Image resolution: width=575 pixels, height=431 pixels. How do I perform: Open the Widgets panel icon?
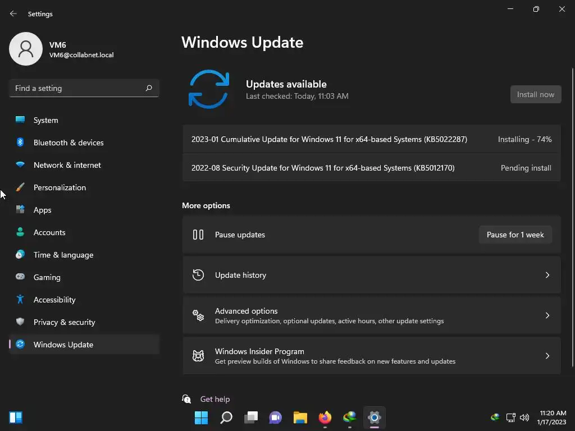click(x=16, y=417)
